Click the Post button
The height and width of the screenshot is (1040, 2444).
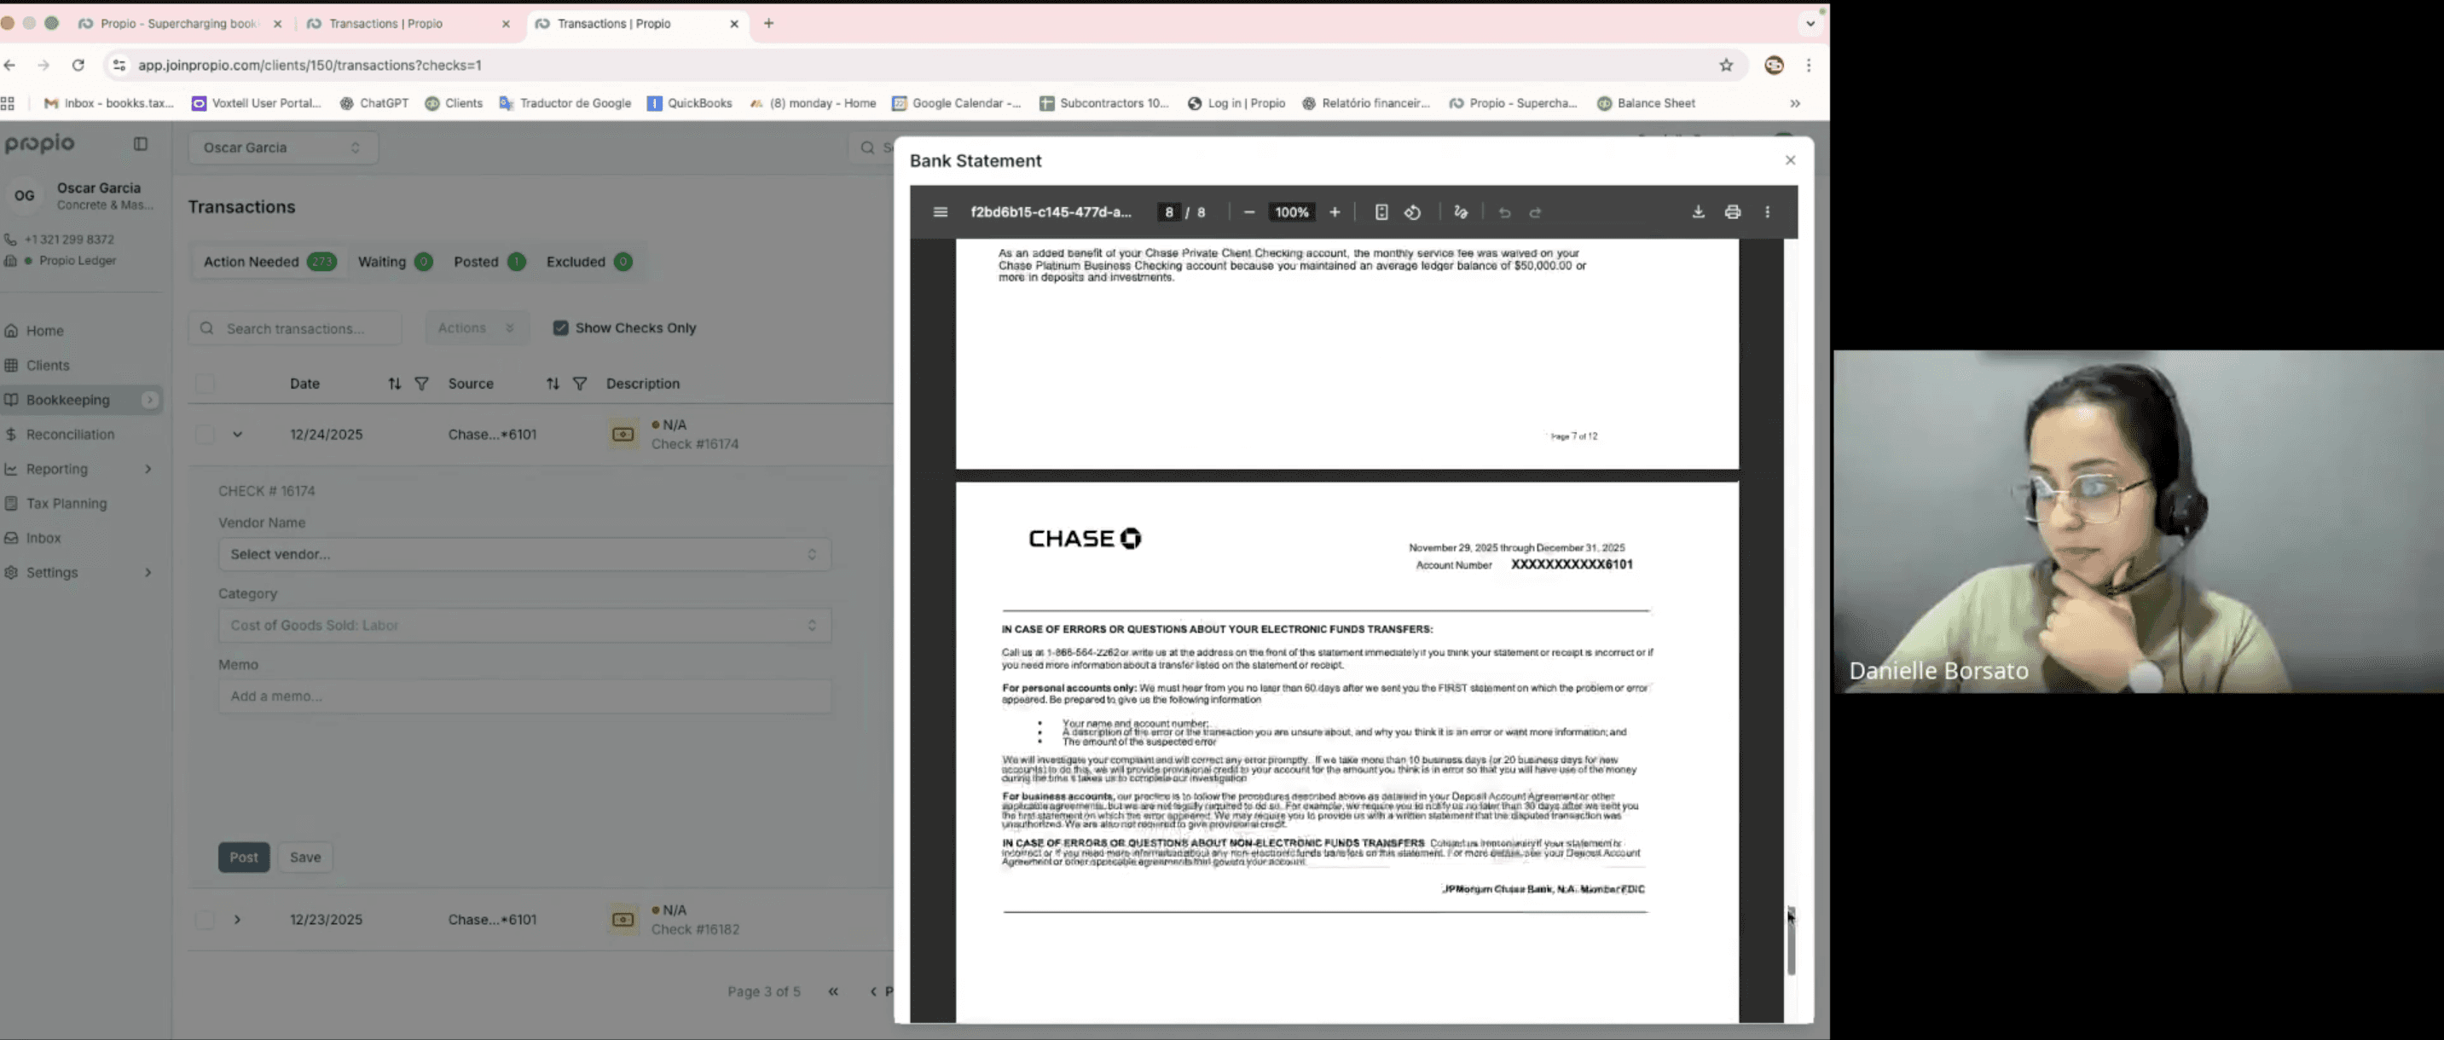point(244,857)
